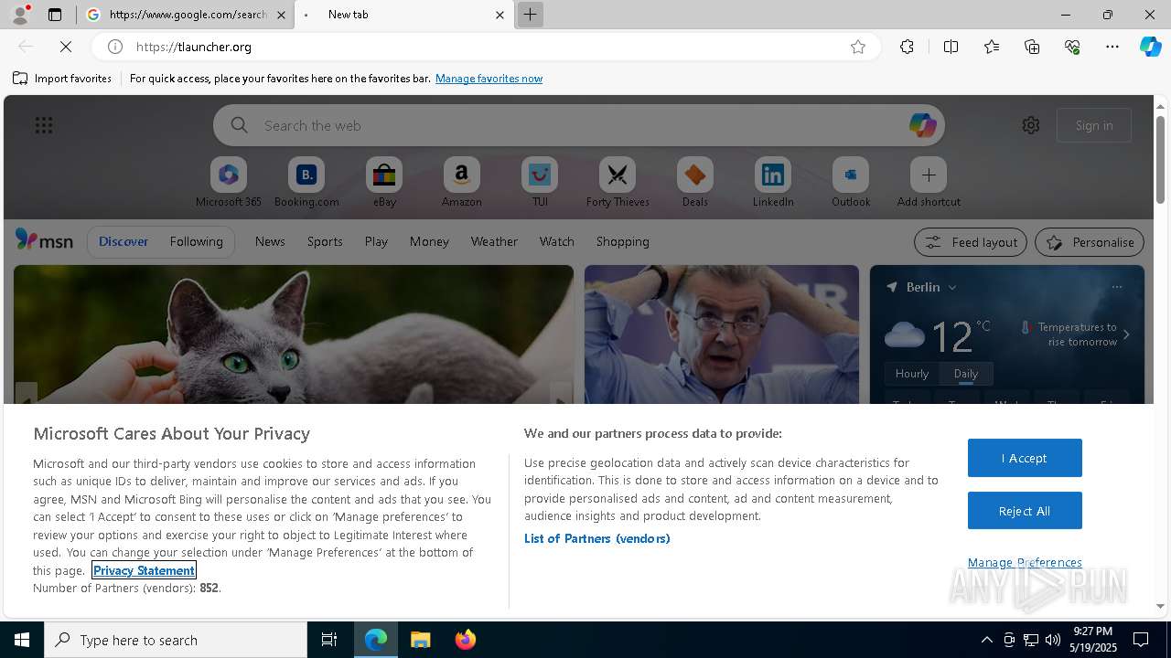The image size is (1171, 658).
Task: Open Favorites hub icon
Action: pos(992,47)
